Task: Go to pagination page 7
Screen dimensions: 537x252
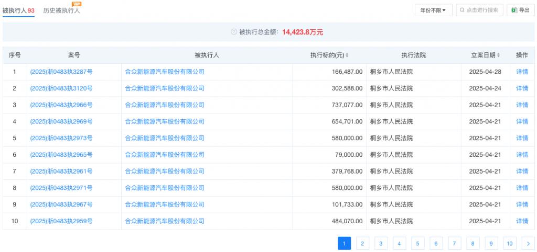Action: [455, 244]
